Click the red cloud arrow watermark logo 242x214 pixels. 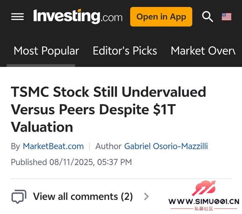204,189
